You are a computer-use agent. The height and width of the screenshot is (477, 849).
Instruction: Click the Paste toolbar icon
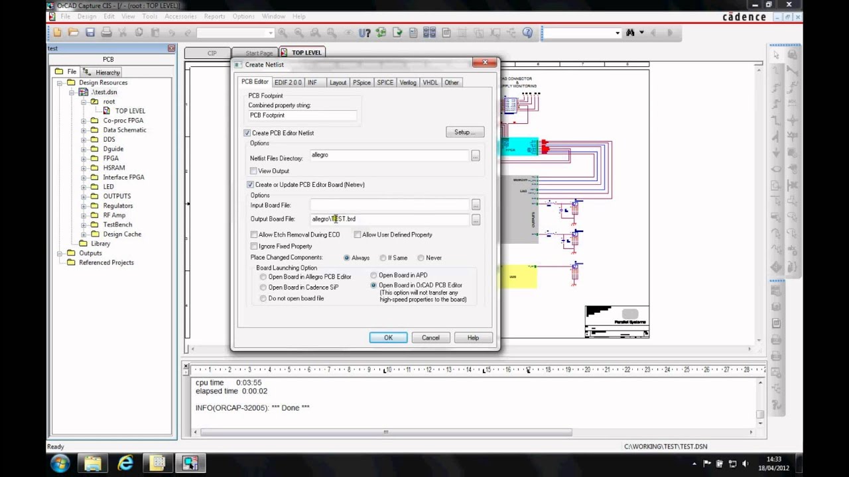point(155,32)
